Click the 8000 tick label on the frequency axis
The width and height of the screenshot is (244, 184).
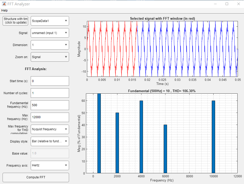pos(189,176)
